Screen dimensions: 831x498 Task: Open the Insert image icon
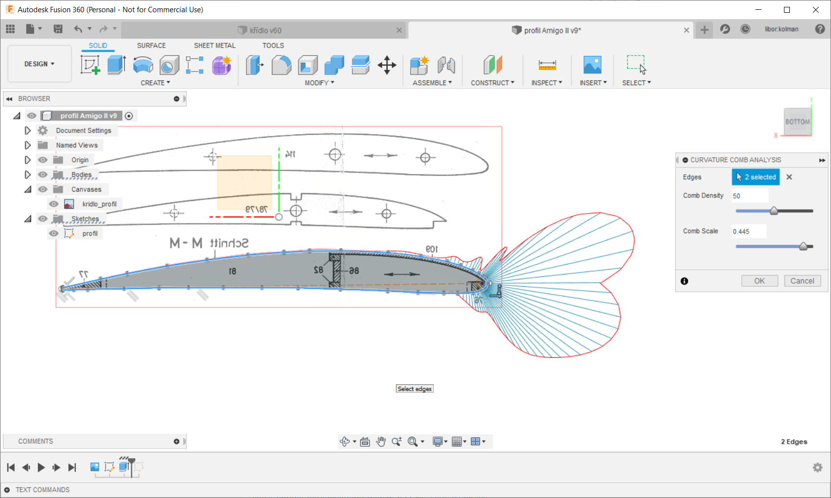click(x=592, y=65)
